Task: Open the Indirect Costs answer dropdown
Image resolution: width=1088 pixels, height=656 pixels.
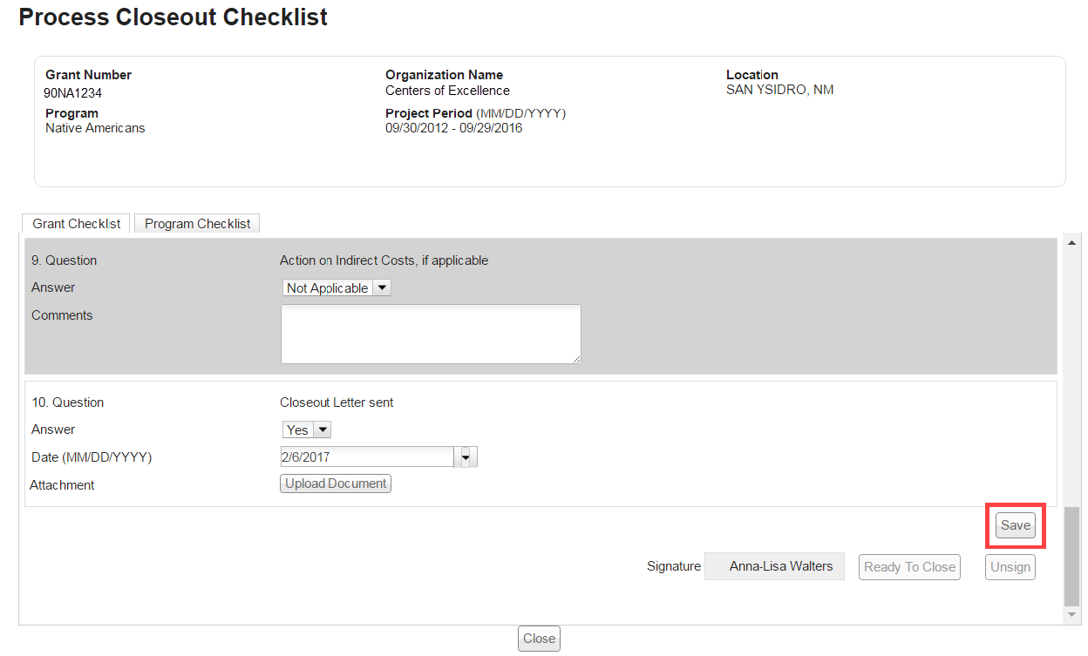Action: coord(382,288)
